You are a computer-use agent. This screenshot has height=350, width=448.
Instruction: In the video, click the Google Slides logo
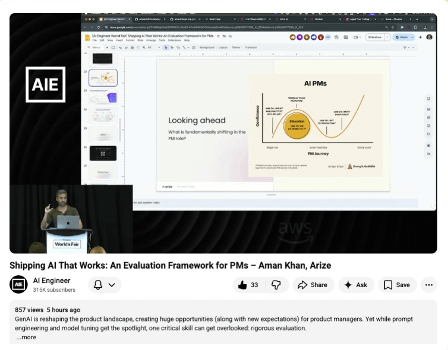(87, 37)
